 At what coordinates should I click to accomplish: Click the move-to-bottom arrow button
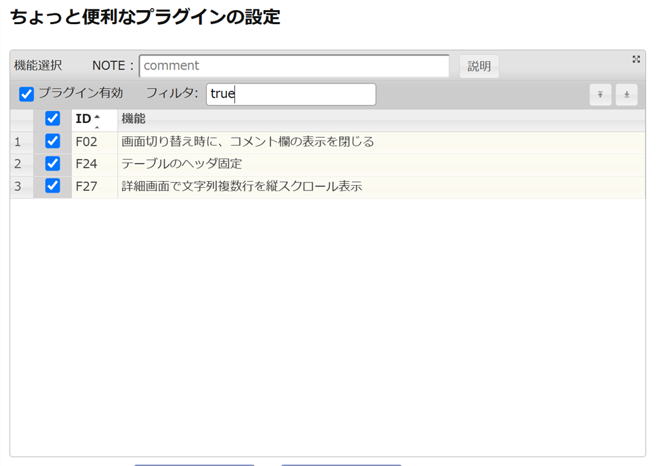pyautogui.click(x=626, y=94)
